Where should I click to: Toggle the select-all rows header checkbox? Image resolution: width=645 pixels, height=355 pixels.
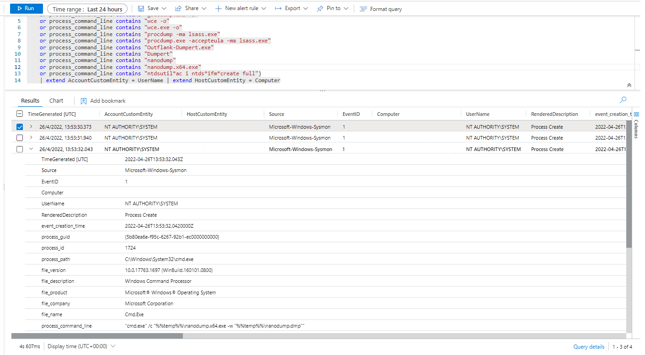(20, 114)
